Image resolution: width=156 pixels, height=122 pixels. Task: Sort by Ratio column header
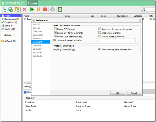tap(150, 16)
